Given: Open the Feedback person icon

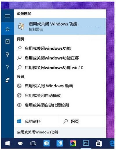Looking at the screenshot, I should [x=8, y=80].
